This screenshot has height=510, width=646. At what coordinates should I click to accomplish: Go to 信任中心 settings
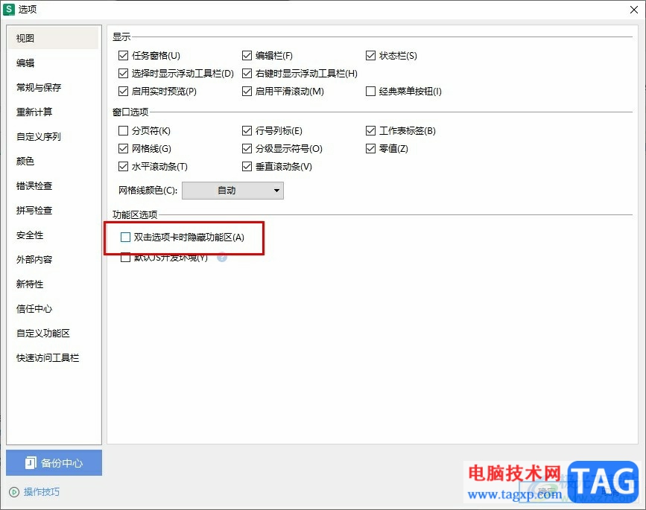(53, 309)
